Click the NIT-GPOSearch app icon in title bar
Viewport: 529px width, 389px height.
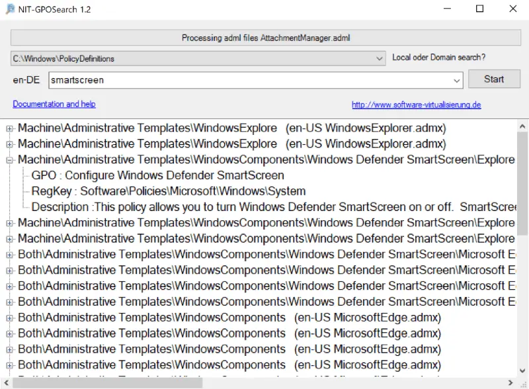tap(10, 9)
